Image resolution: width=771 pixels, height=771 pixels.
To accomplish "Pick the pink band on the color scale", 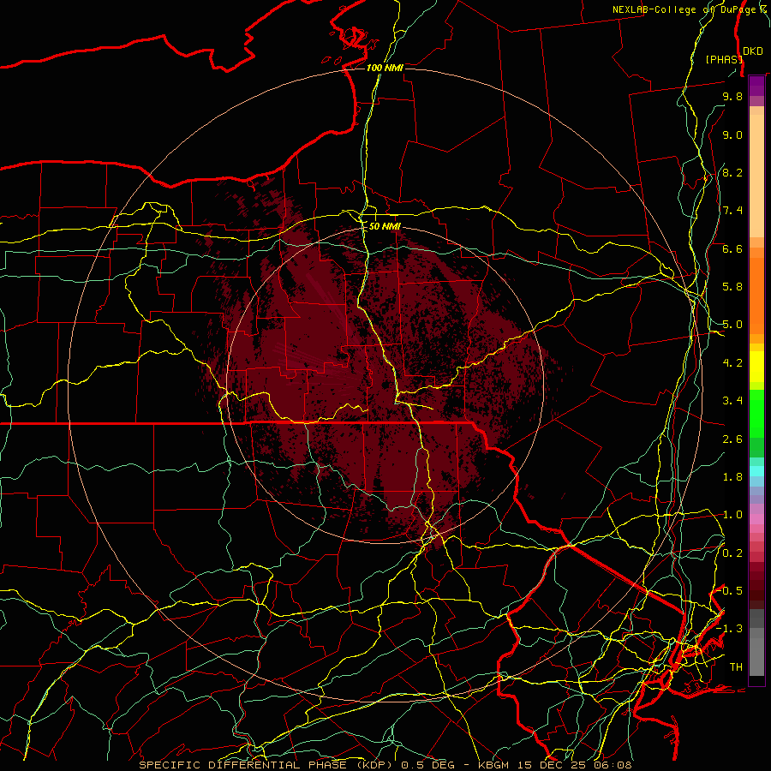I will [x=756, y=519].
